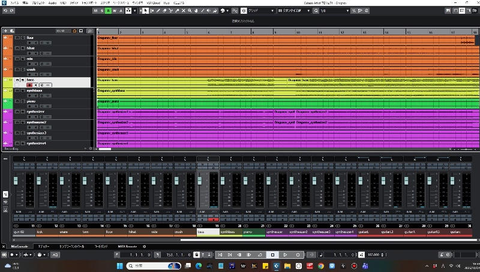The image size is (480, 272).
Task: Open the Grid snap type dropdown
Action: tap(260, 11)
